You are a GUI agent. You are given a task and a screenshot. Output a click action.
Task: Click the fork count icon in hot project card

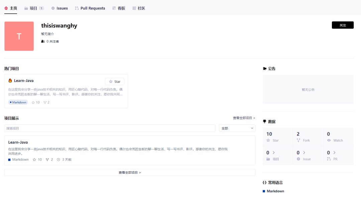pyautogui.click(x=45, y=102)
